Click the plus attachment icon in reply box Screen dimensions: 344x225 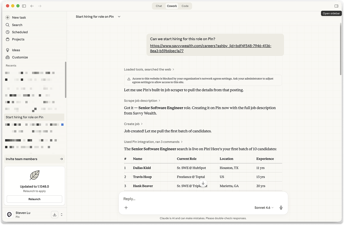tap(126, 208)
